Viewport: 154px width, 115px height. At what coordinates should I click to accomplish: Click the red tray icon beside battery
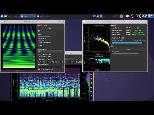(x=124, y=16)
